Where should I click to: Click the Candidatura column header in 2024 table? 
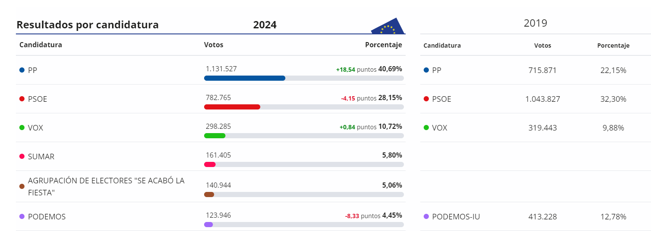point(41,45)
